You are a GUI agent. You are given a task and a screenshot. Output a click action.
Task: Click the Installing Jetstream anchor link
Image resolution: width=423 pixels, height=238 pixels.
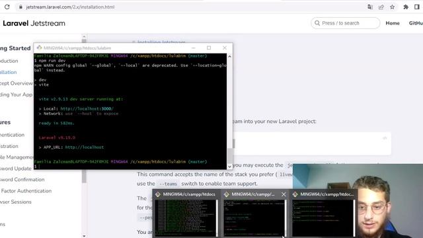click(161, 42)
